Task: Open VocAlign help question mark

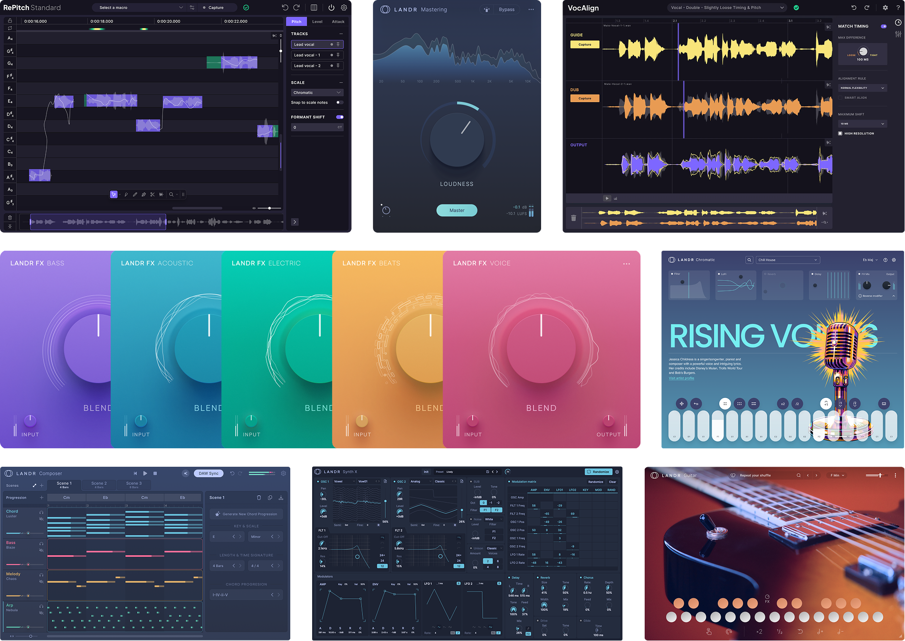Action: 898,8
